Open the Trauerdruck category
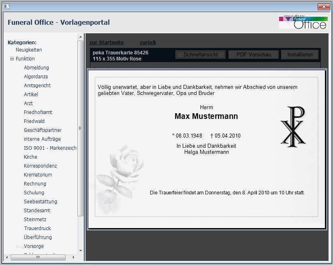This screenshot has width=333, height=265. (38, 228)
